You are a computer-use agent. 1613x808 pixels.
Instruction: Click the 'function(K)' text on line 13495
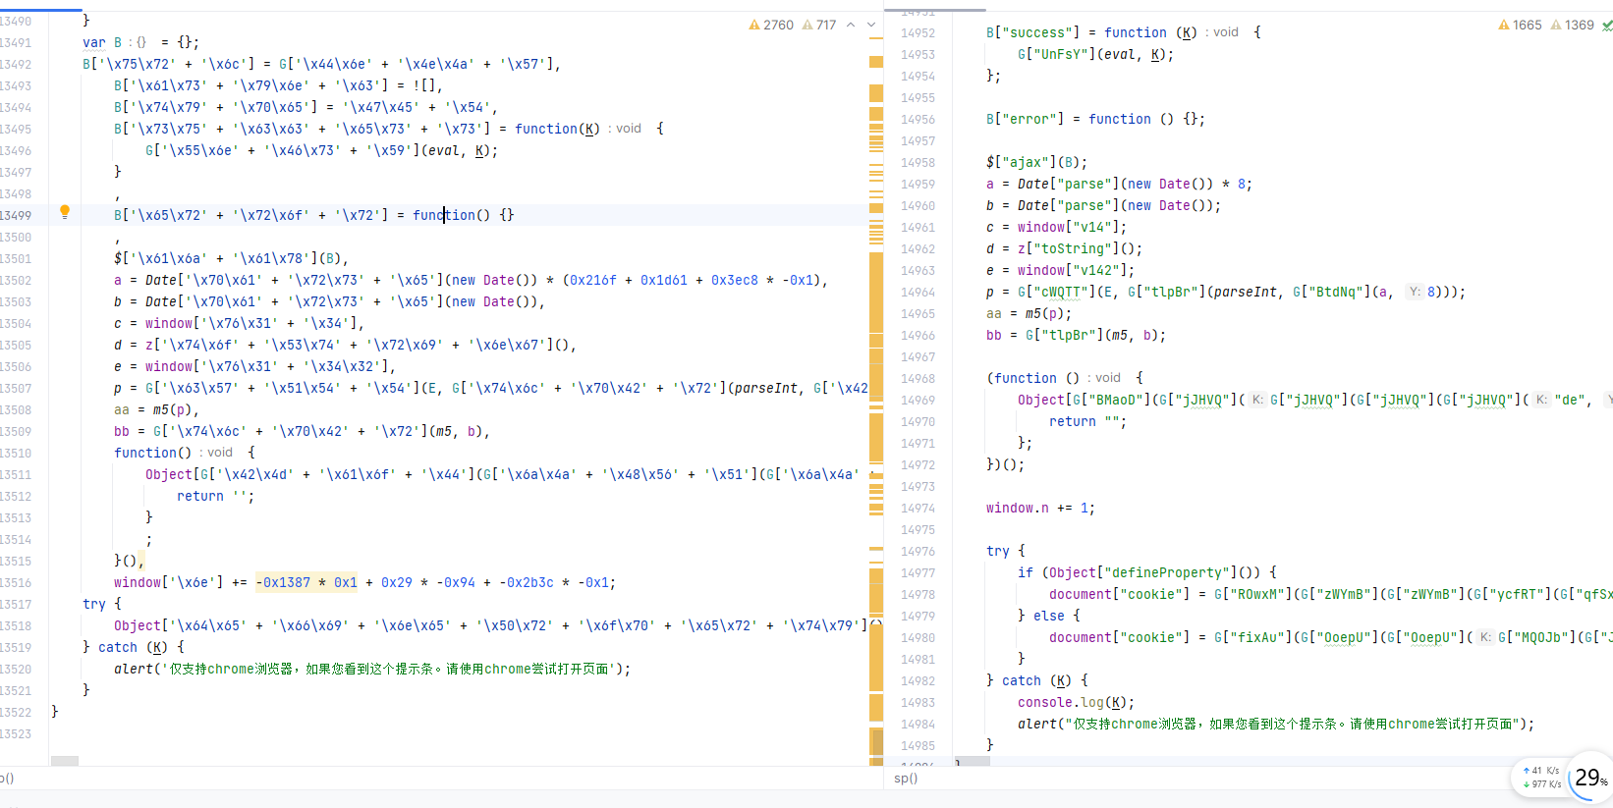pos(557,129)
